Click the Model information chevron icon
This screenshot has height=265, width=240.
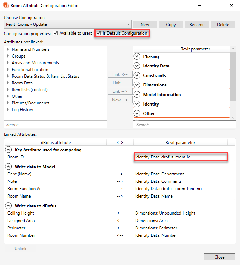coord(137,95)
